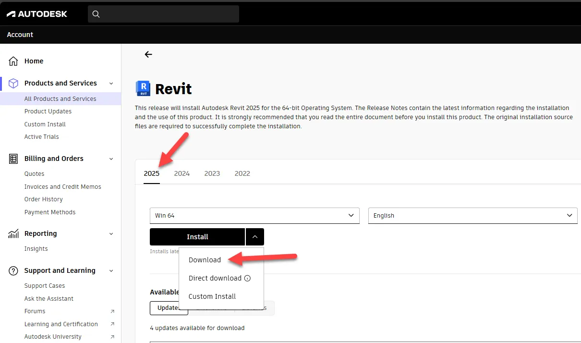Viewport: 581px width, 343px height.
Task: Open Insights under Reporting
Action: point(36,249)
